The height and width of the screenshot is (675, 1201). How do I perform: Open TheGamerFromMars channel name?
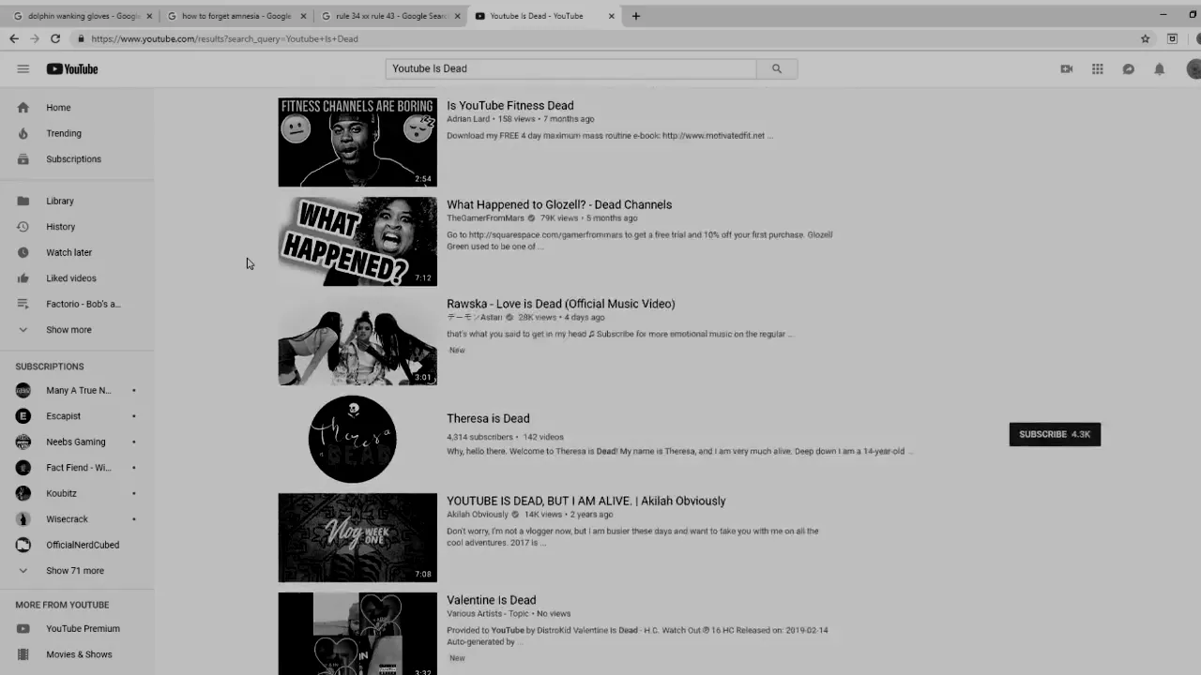[485, 218]
